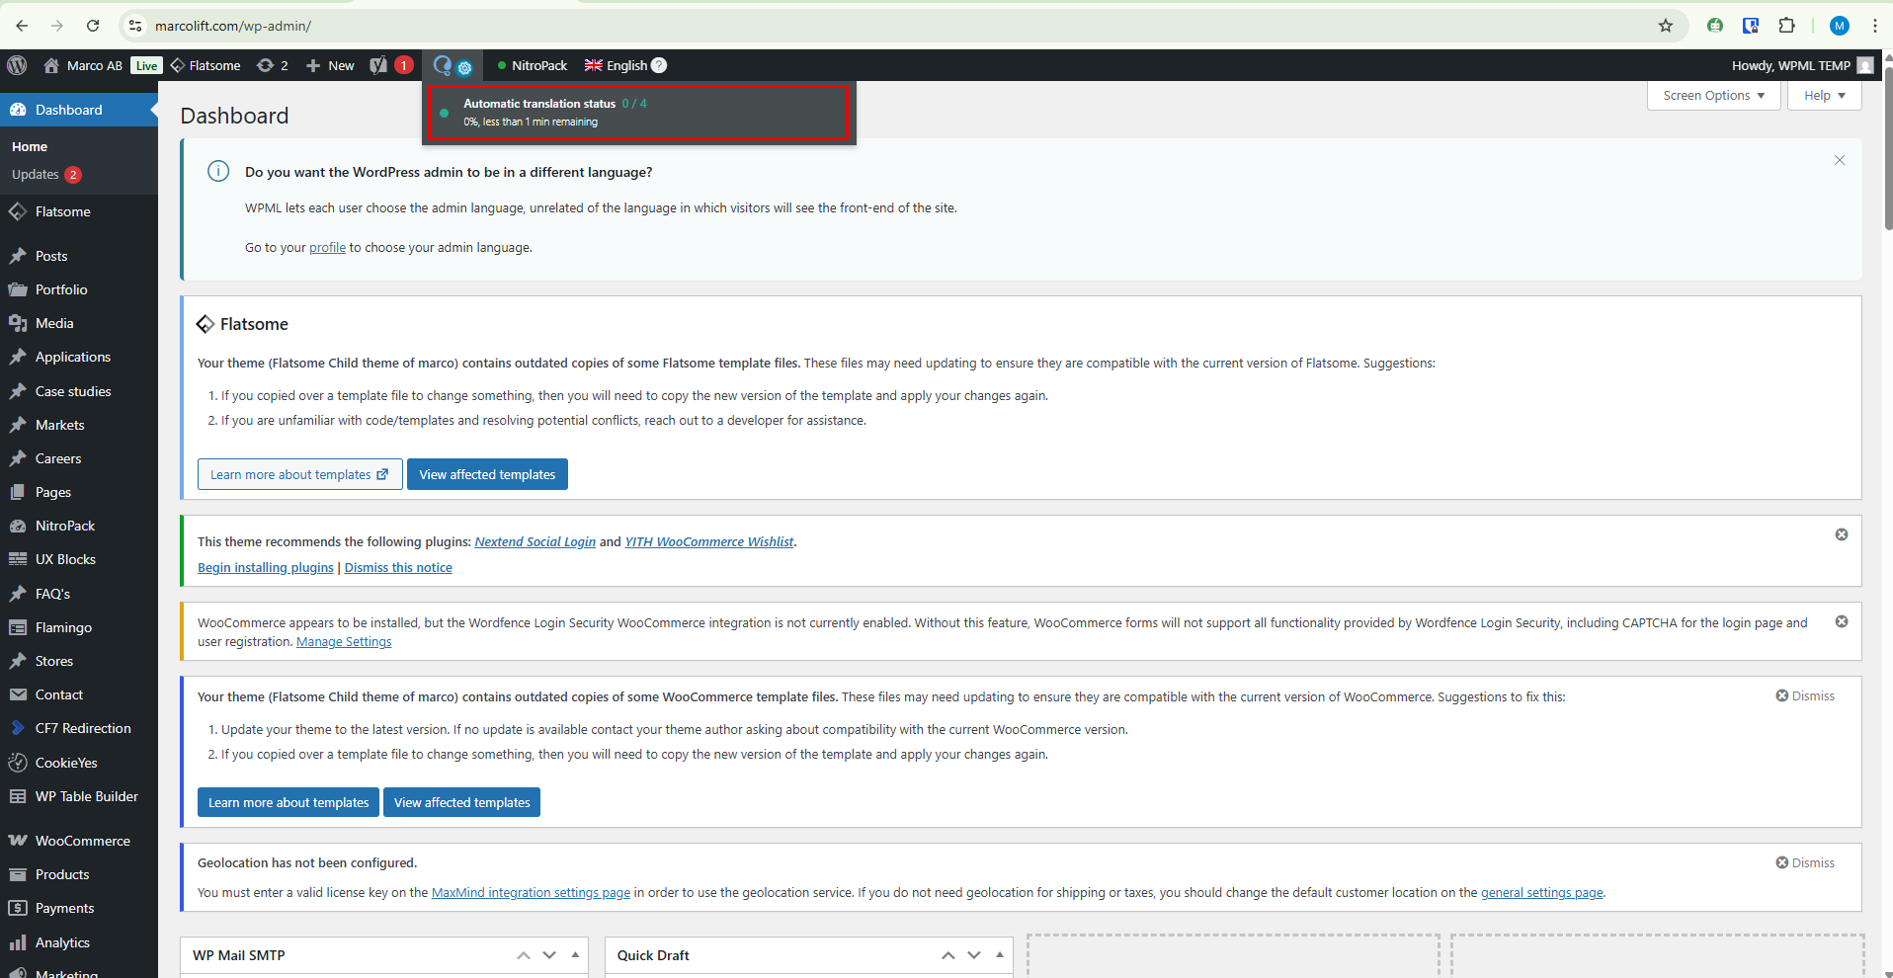Dismiss the WooCommerce template files notice
Viewport: 1893px width, 978px height.
click(1805, 696)
